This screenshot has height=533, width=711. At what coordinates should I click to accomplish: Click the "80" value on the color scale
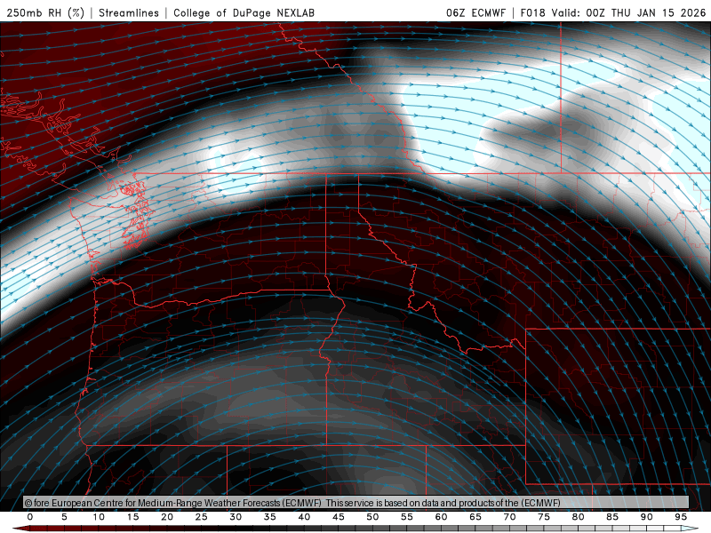coord(579,517)
